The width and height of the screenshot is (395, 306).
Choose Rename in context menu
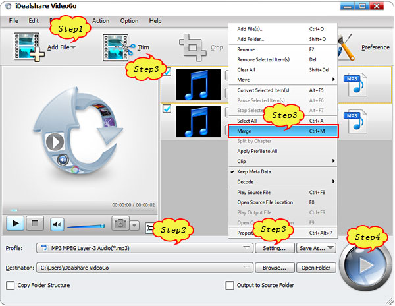(x=282, y=49)
